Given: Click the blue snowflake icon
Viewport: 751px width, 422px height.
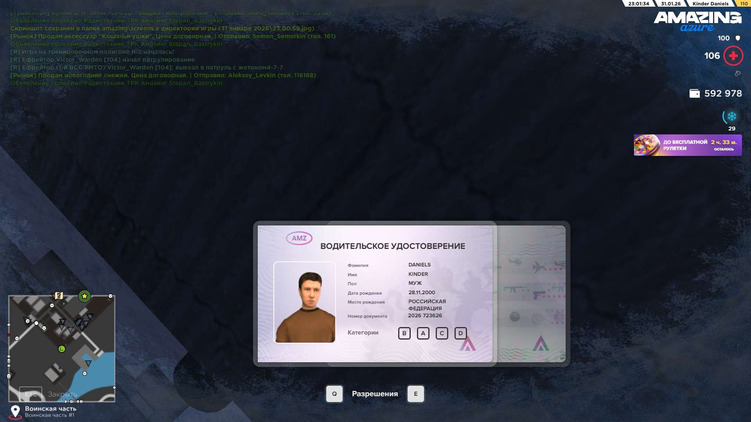Looking at the screenshot, I should [x=731, y=116].
